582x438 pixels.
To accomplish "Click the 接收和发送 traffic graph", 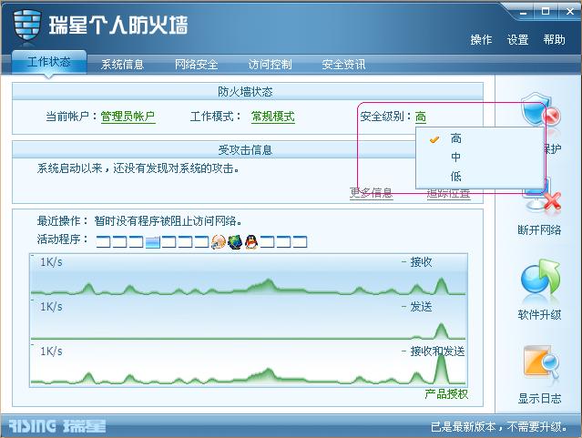I will pos(249,364).
